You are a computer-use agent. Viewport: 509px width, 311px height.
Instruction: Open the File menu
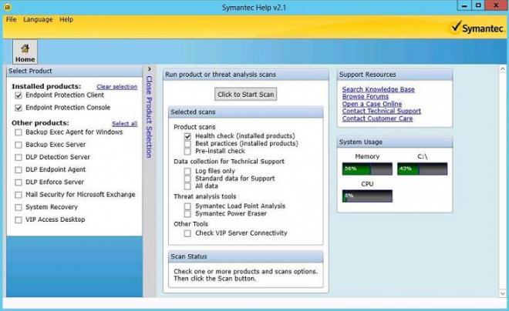[11, 19]
